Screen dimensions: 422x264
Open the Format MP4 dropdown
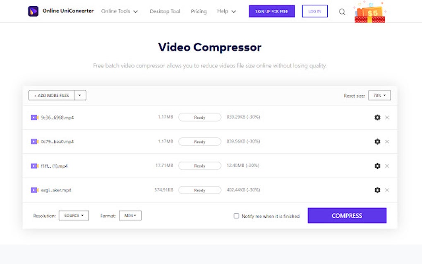[130, 216]
